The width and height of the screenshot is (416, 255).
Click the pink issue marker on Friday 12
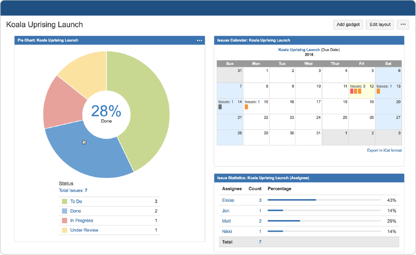click(x=352, y=91)
